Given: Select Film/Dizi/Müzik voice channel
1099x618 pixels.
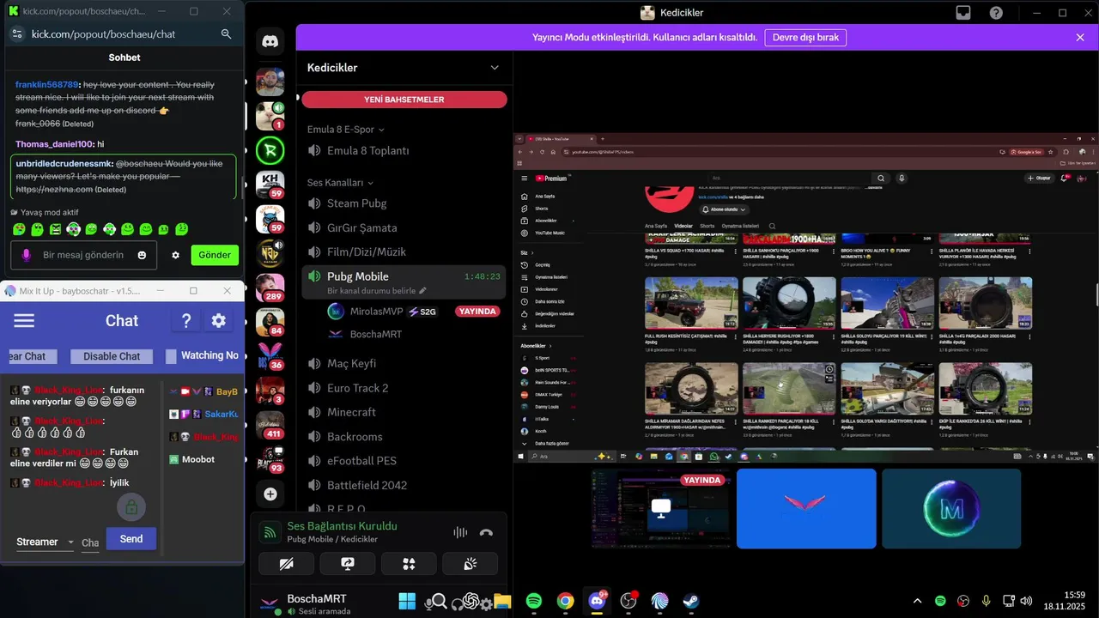Looking at the screenshot, I should point(404,252).
